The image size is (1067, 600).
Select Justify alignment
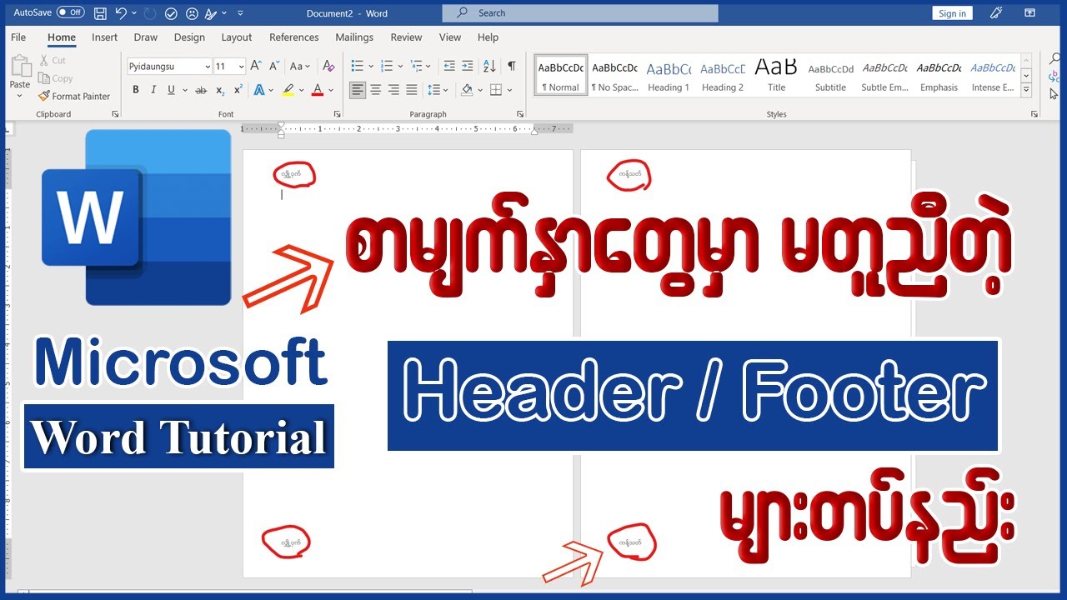click(412, 90)
